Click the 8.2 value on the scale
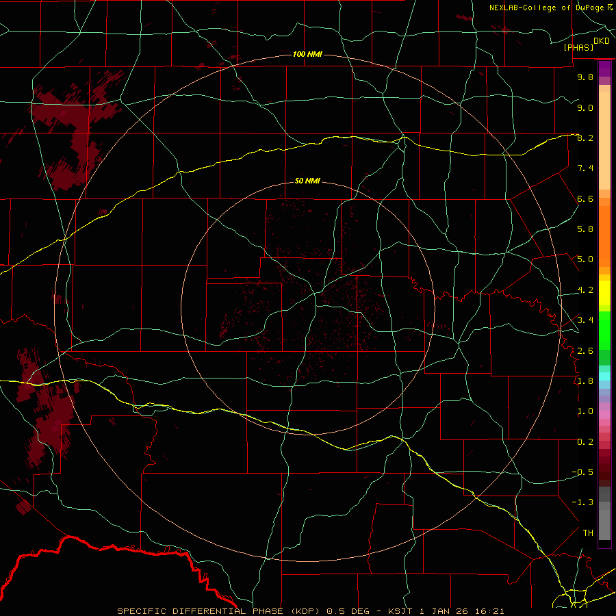Image resolution: width=616 pixels, height=616 pixels. [x=585, y=138]
